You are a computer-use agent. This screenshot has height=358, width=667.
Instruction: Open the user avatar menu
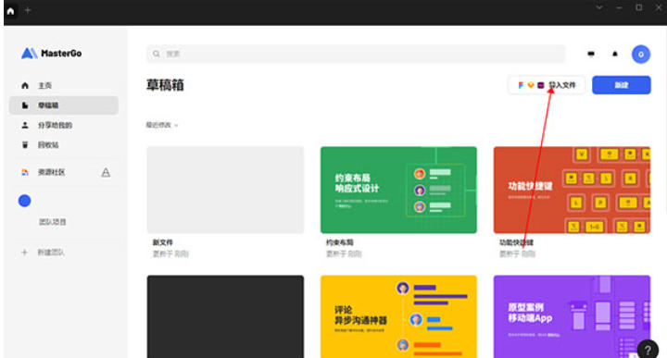point(641,55)
